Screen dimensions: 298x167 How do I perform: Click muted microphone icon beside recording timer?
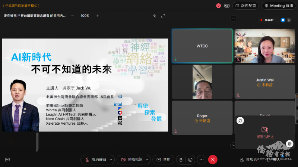click(x=289, y=20)
